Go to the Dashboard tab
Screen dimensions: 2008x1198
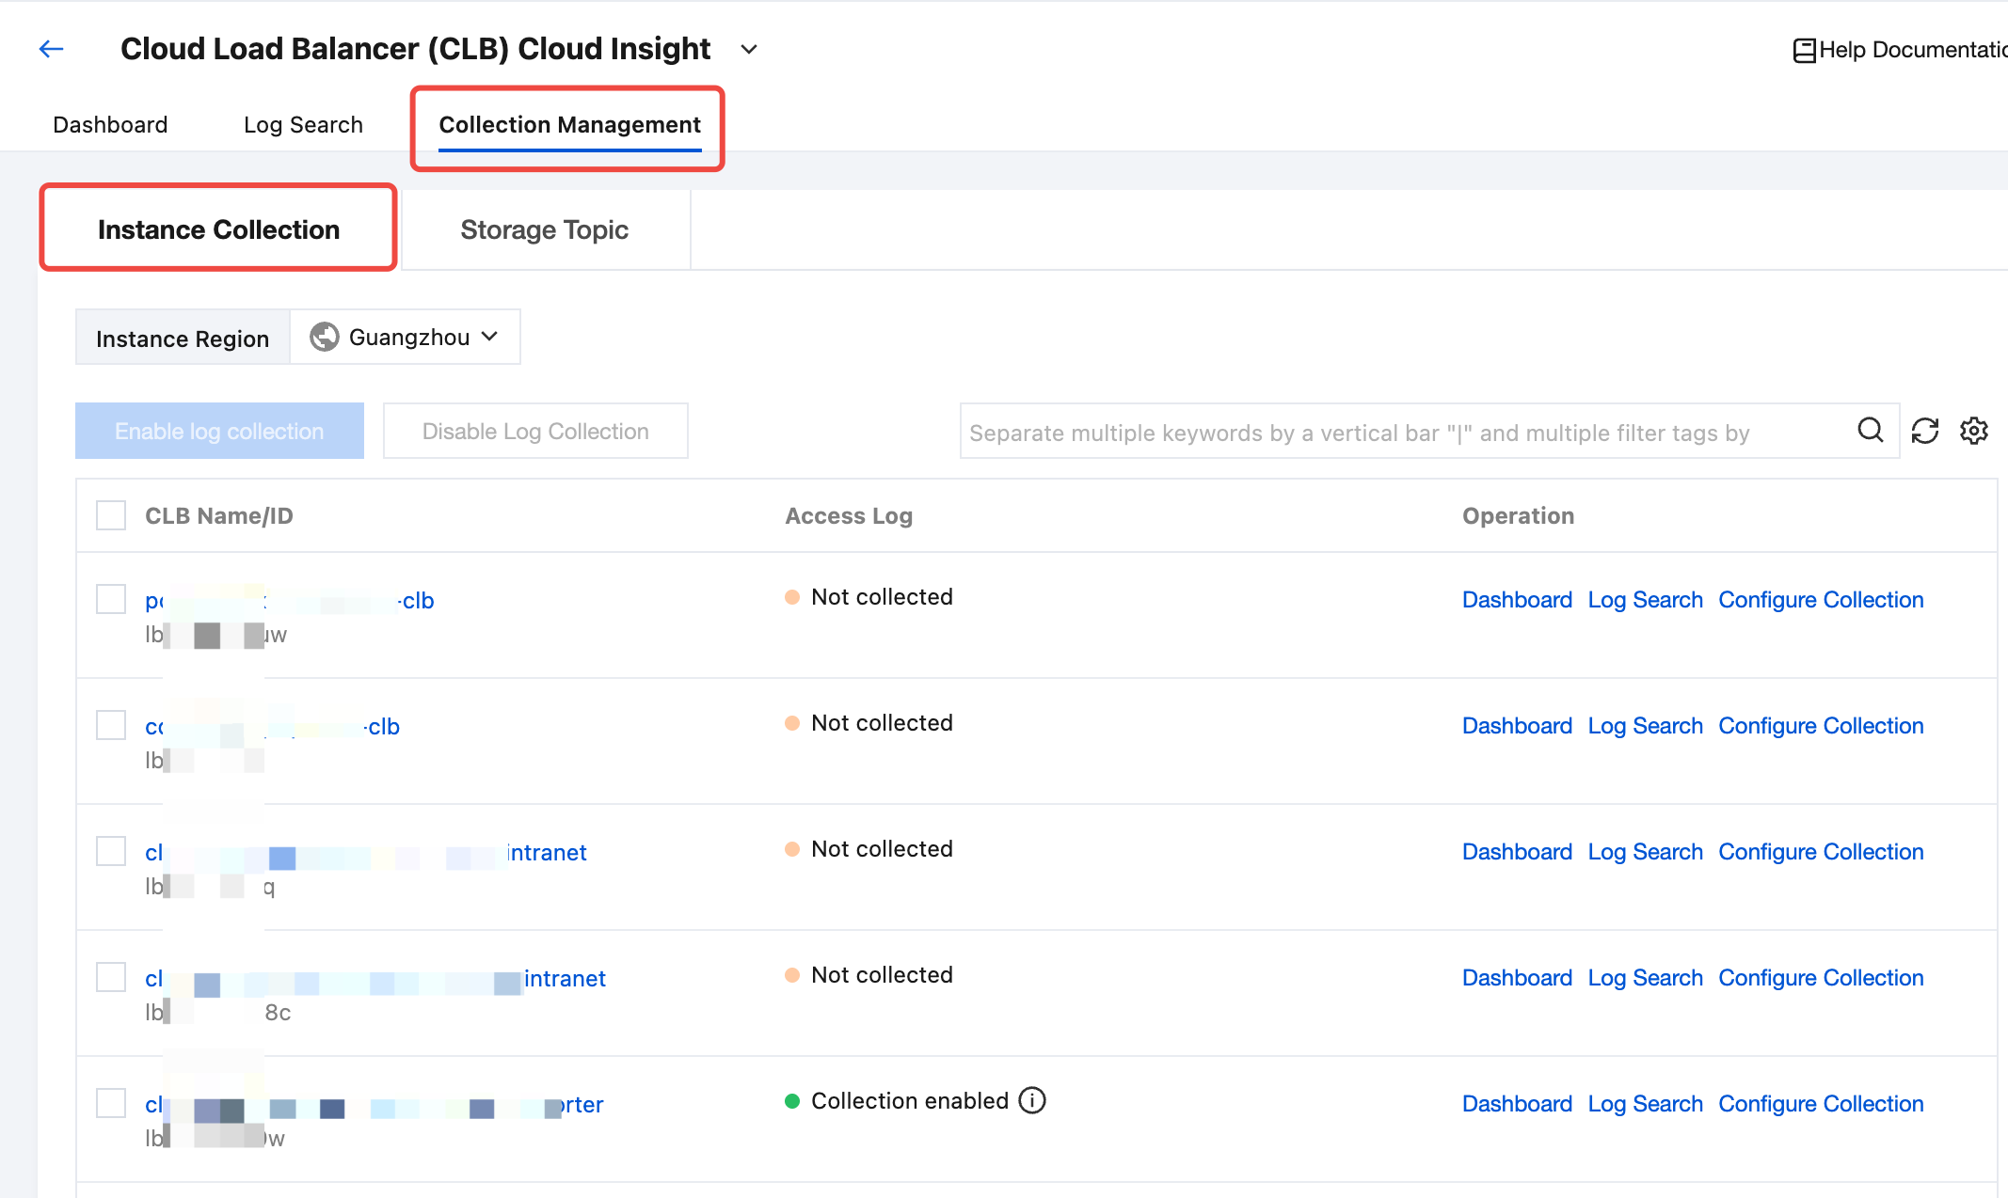point(110,124)
